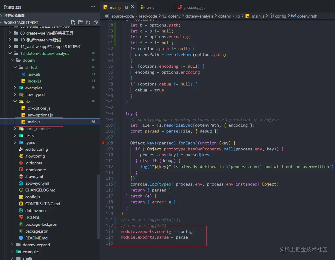Open the dotenv.png image file

point(35,211)
